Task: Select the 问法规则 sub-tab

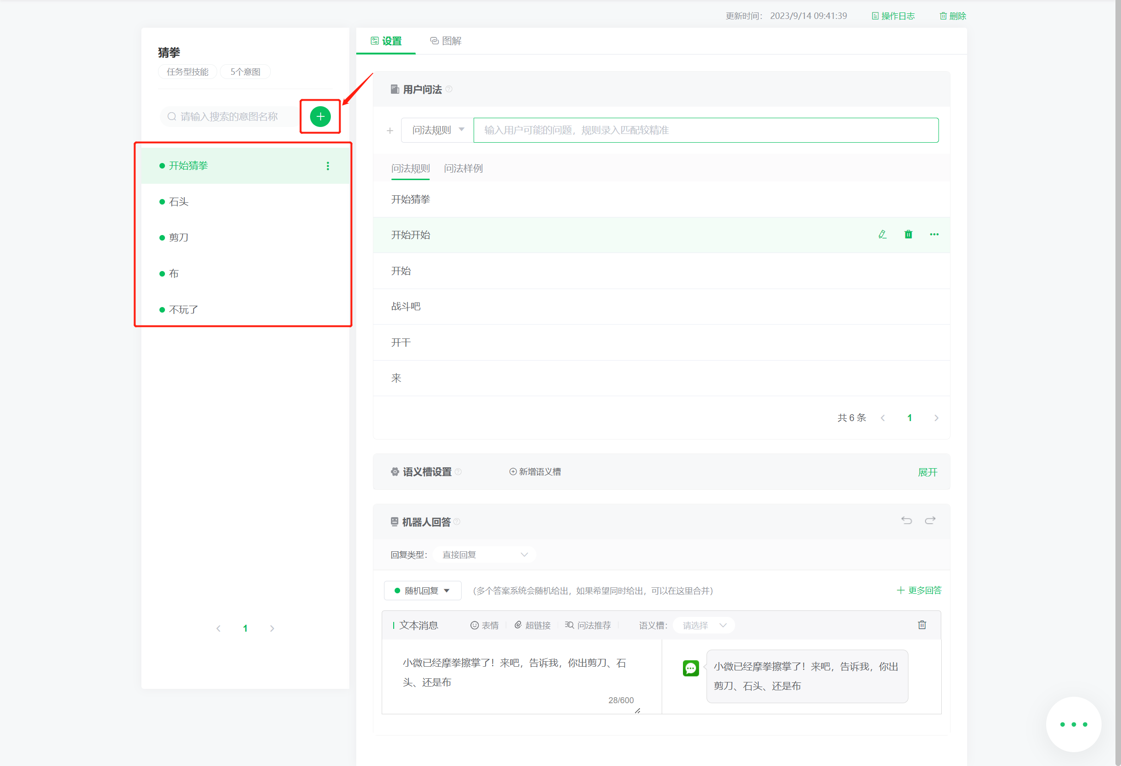Action: (410, 169)
